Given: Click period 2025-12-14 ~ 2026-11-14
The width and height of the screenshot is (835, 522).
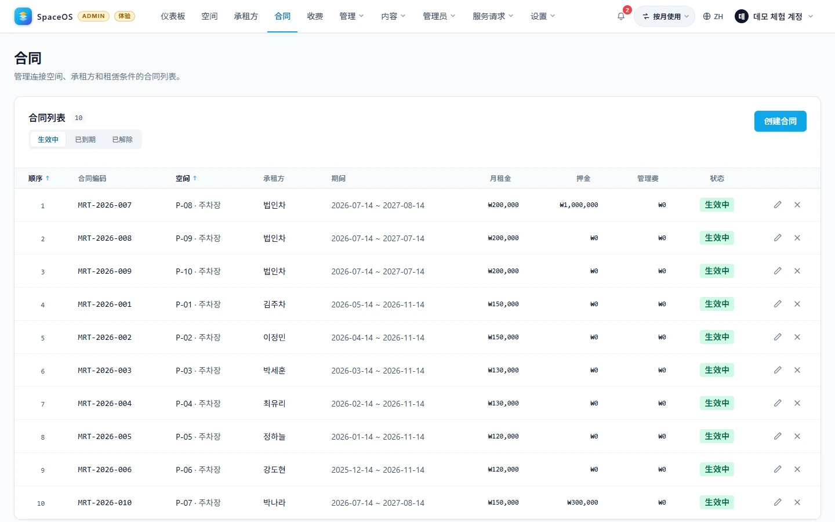Looking at the screenshot, I should [378, 470].
